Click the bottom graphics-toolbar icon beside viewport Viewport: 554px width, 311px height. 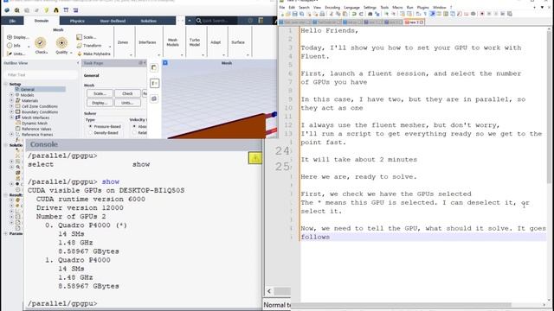[x=154, y=98]
